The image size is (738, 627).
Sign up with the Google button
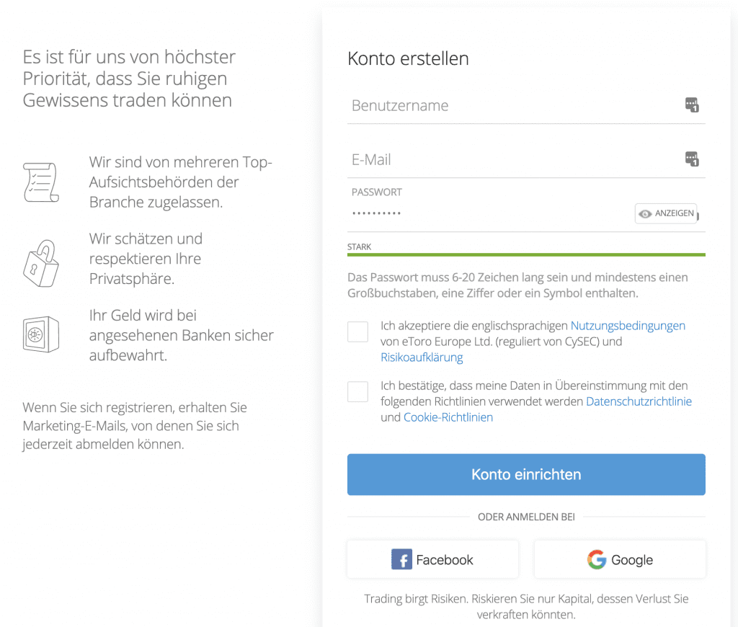[620, 560]
